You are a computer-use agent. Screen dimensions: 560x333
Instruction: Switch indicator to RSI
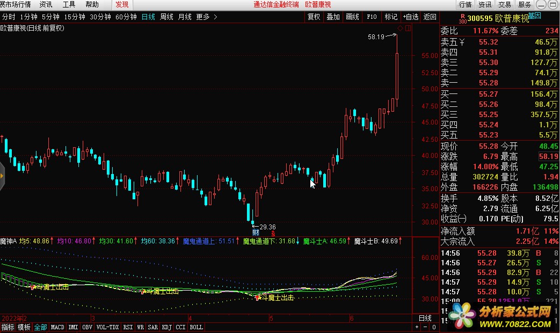coord(128,327)
